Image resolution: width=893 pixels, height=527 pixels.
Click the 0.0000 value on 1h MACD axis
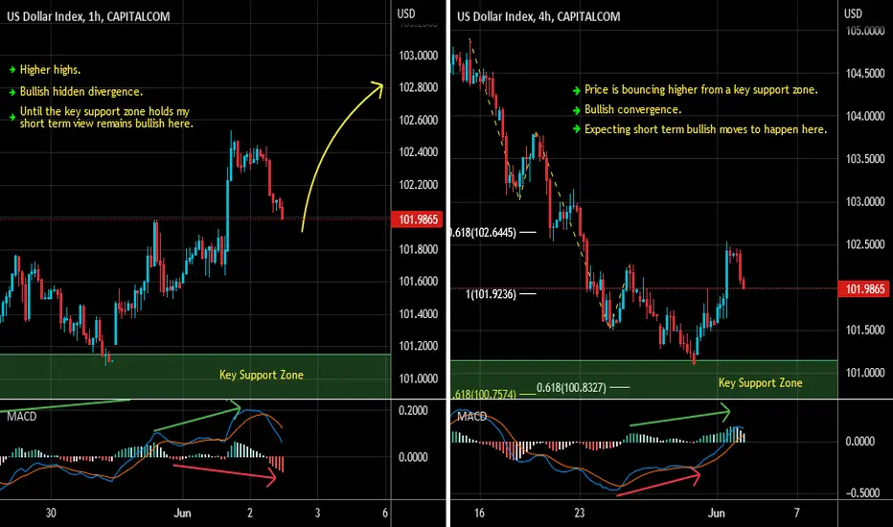point(414,457)
